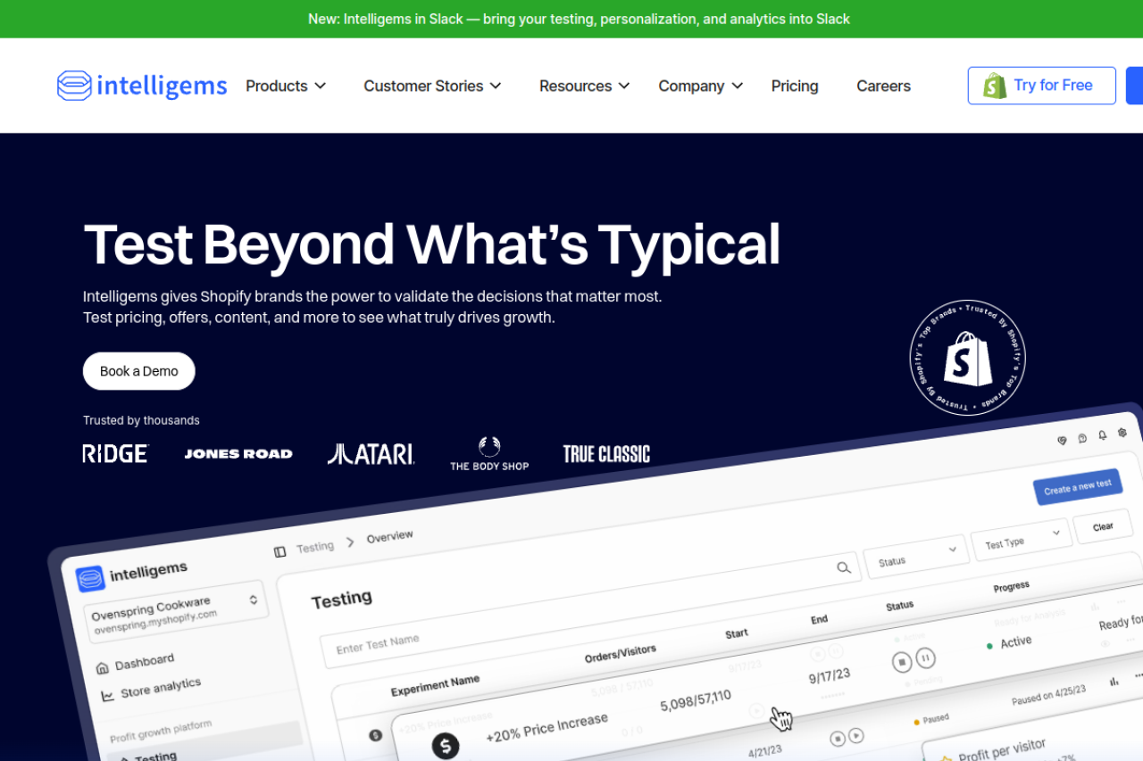The width and height of the screenshot is (1143, 761).
Task: Click the sidebar toggle icon beside Testing breadcrumb
Action: pos(279,552)
